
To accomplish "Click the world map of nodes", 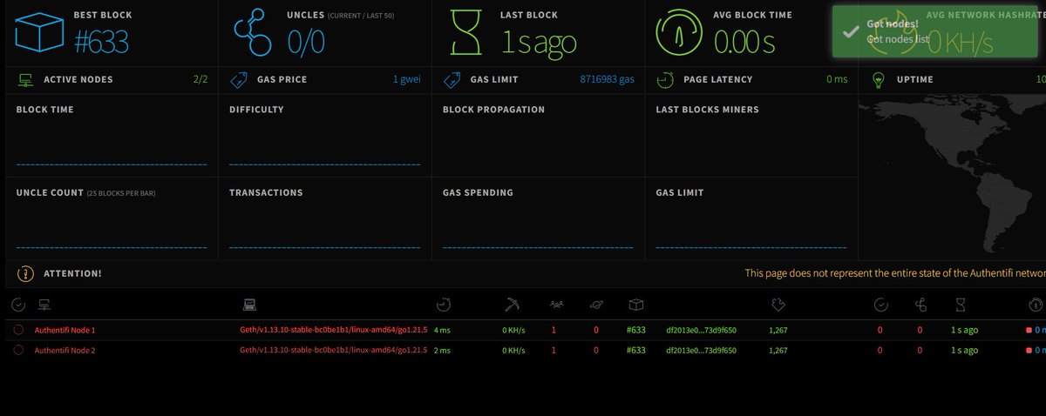I will [x=953, y=178].
